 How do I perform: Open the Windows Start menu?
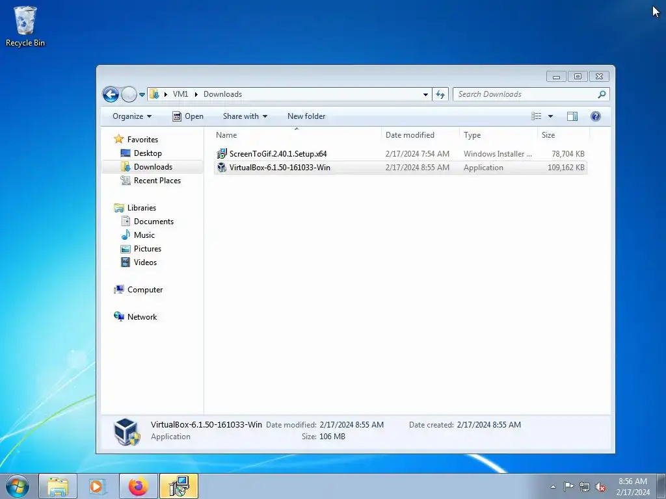tap(18, 486)
